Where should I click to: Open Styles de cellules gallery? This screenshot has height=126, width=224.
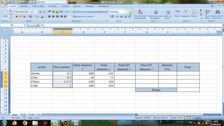[x=168, y=14]
